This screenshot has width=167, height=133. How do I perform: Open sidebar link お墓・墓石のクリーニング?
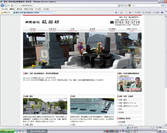(x=128, y=106)
